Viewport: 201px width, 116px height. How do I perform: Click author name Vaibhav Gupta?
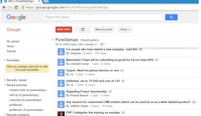[x=79, y=106]
